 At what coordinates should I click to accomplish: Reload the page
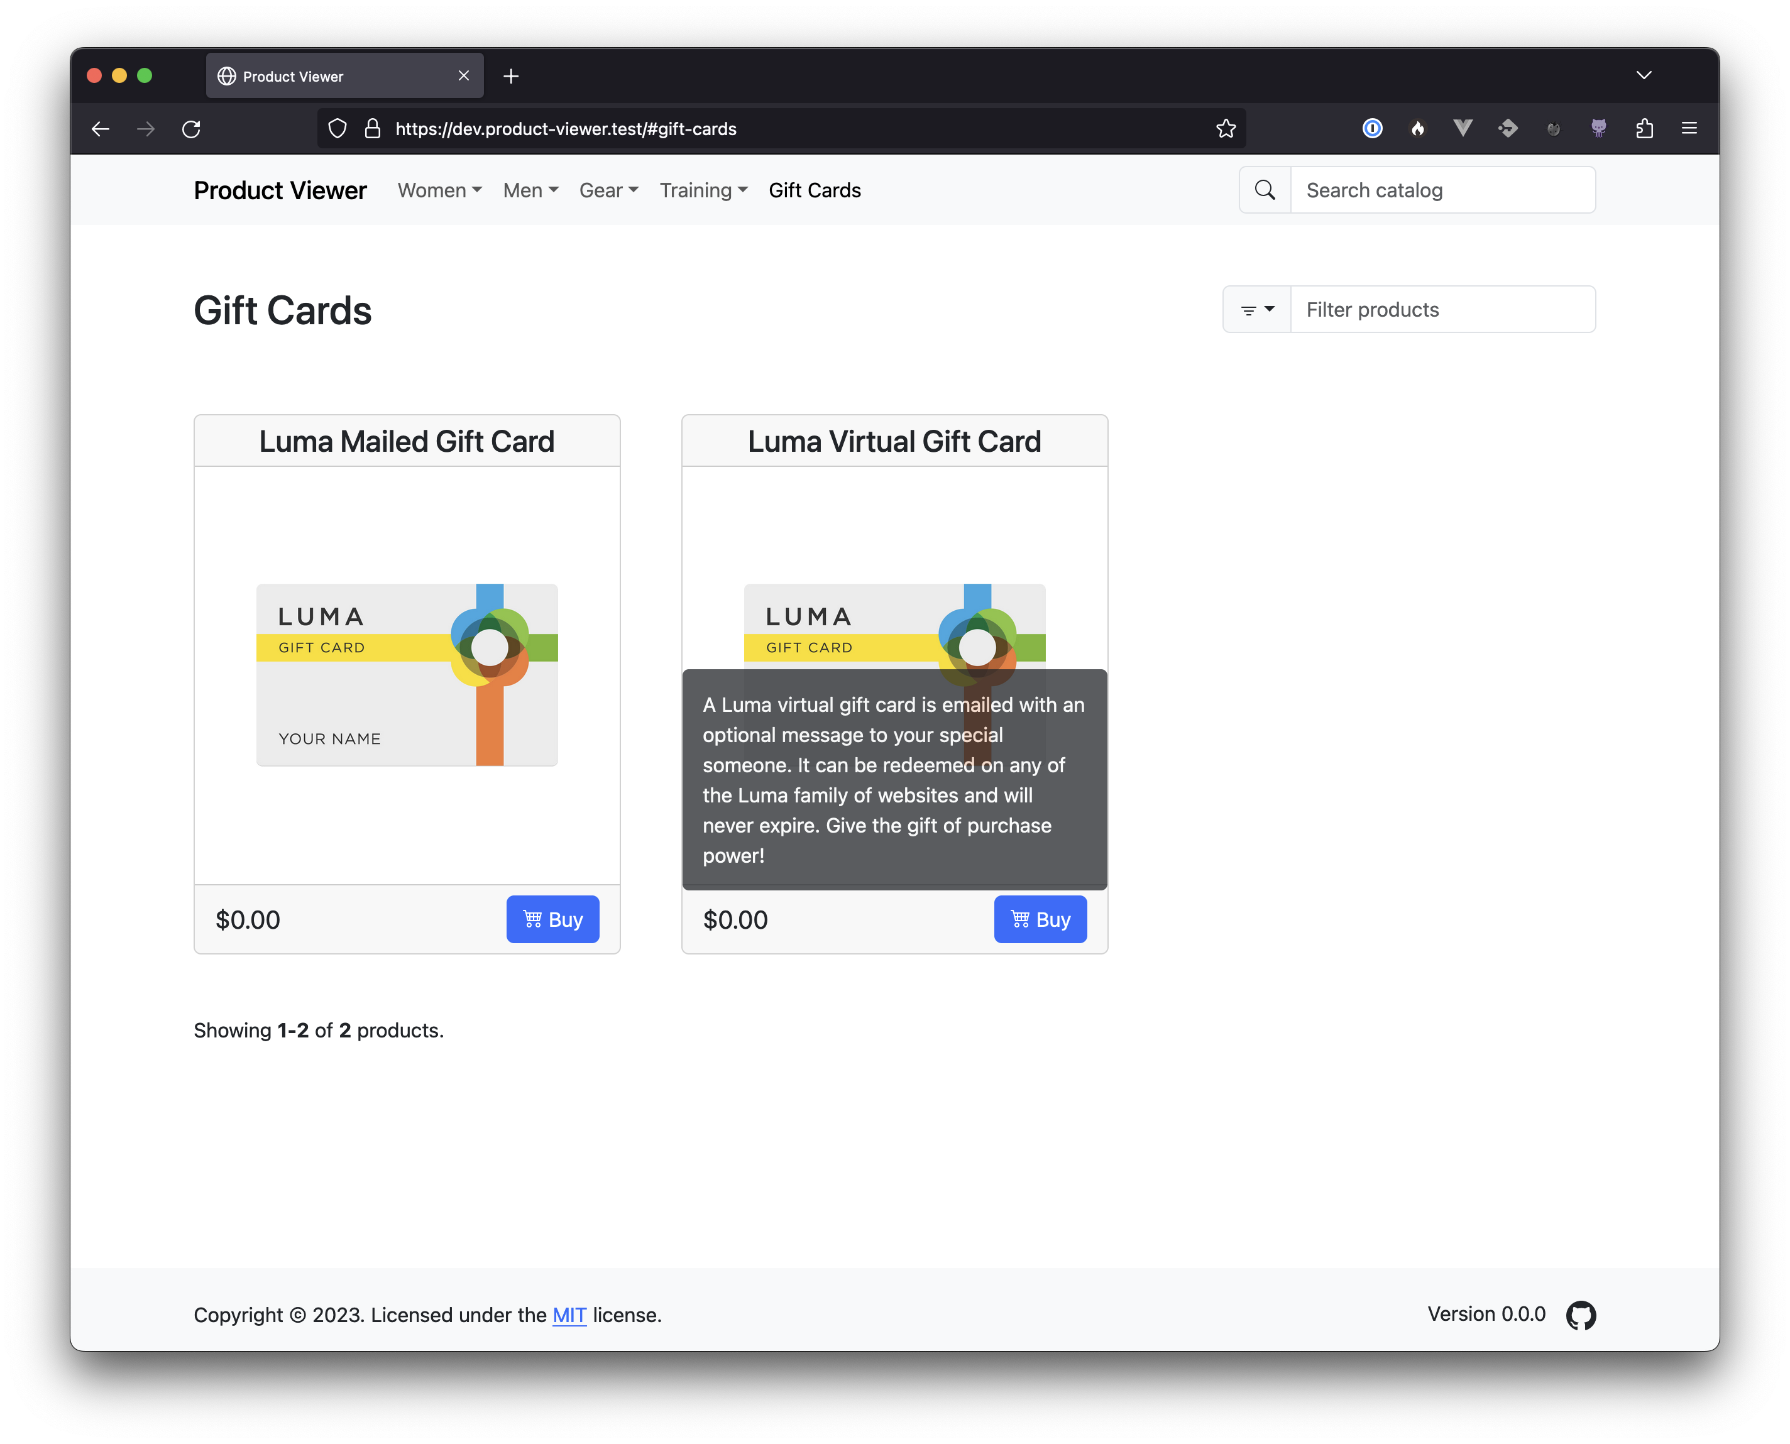[191, 129]
